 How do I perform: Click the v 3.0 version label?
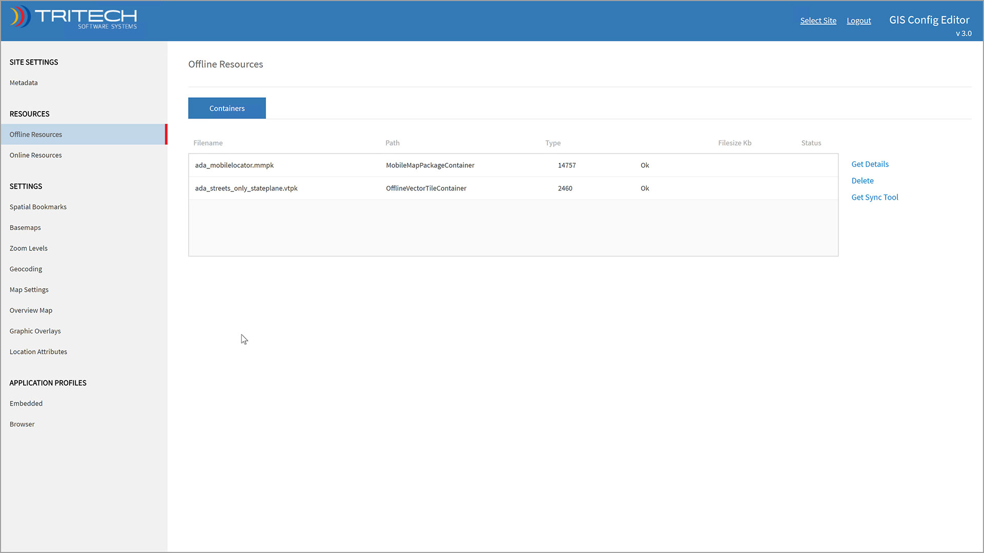[963, 33]
